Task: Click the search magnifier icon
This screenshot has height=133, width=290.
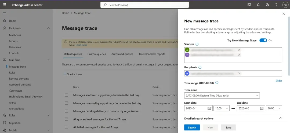Action: tap(105, 5)
